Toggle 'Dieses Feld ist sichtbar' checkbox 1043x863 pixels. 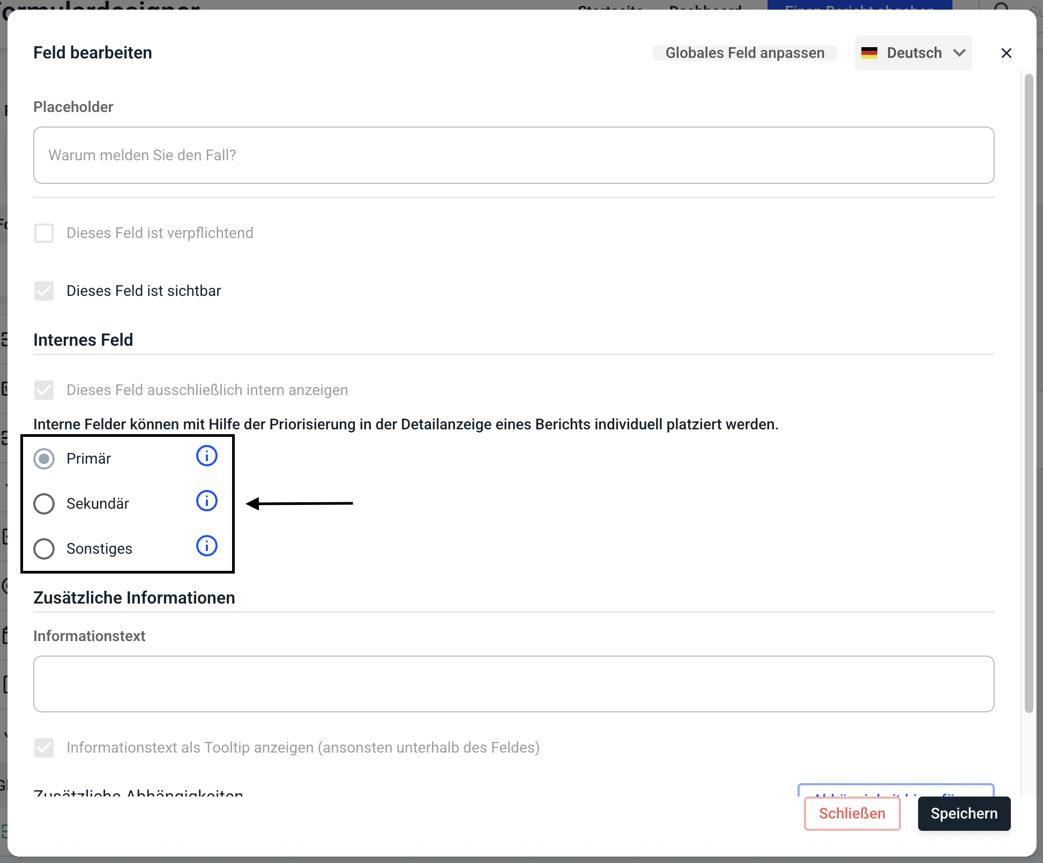44,291
